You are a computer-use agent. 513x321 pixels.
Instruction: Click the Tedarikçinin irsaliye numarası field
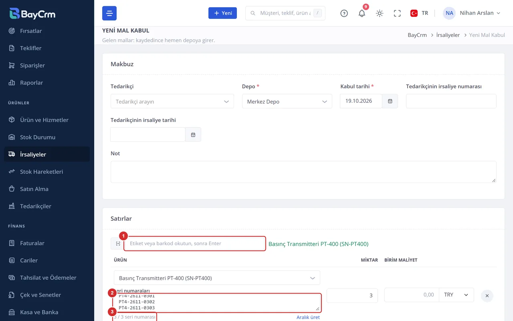pyautogui.click(x=451, y=101)
